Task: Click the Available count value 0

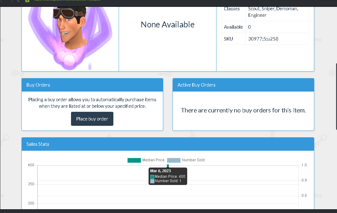Action: point(249,27)
